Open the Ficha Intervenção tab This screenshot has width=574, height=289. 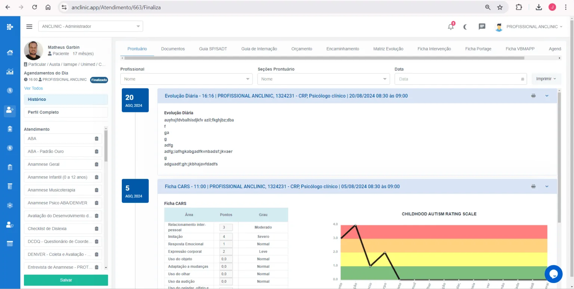click(x=434, y=49)
